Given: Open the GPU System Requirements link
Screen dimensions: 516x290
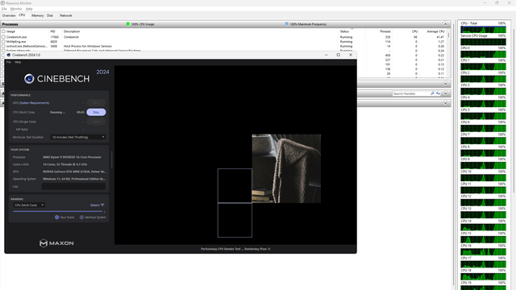Looking at the screenshot, I should pyautogui.click(x=34, y=103).
